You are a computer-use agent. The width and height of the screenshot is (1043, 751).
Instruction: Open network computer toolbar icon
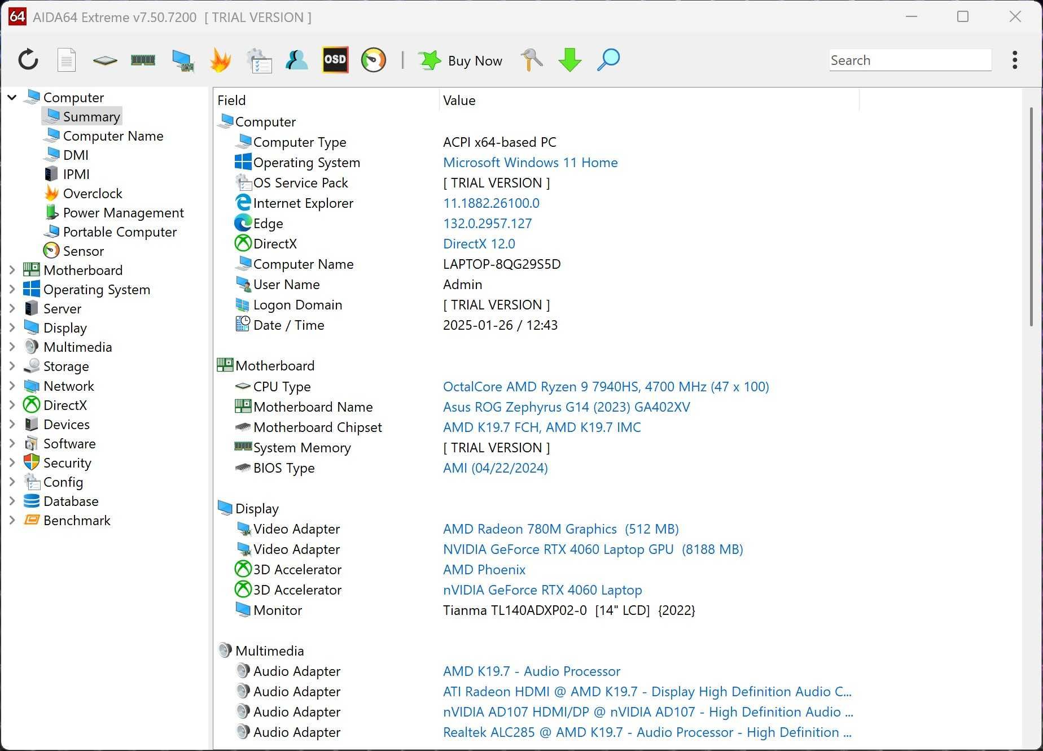[182, 60]
